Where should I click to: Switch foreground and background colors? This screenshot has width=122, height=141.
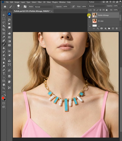click(x=5, y=95)
